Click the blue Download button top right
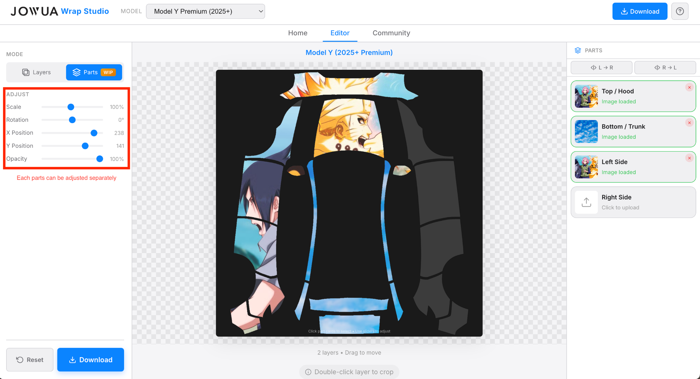 click(640, 11)
